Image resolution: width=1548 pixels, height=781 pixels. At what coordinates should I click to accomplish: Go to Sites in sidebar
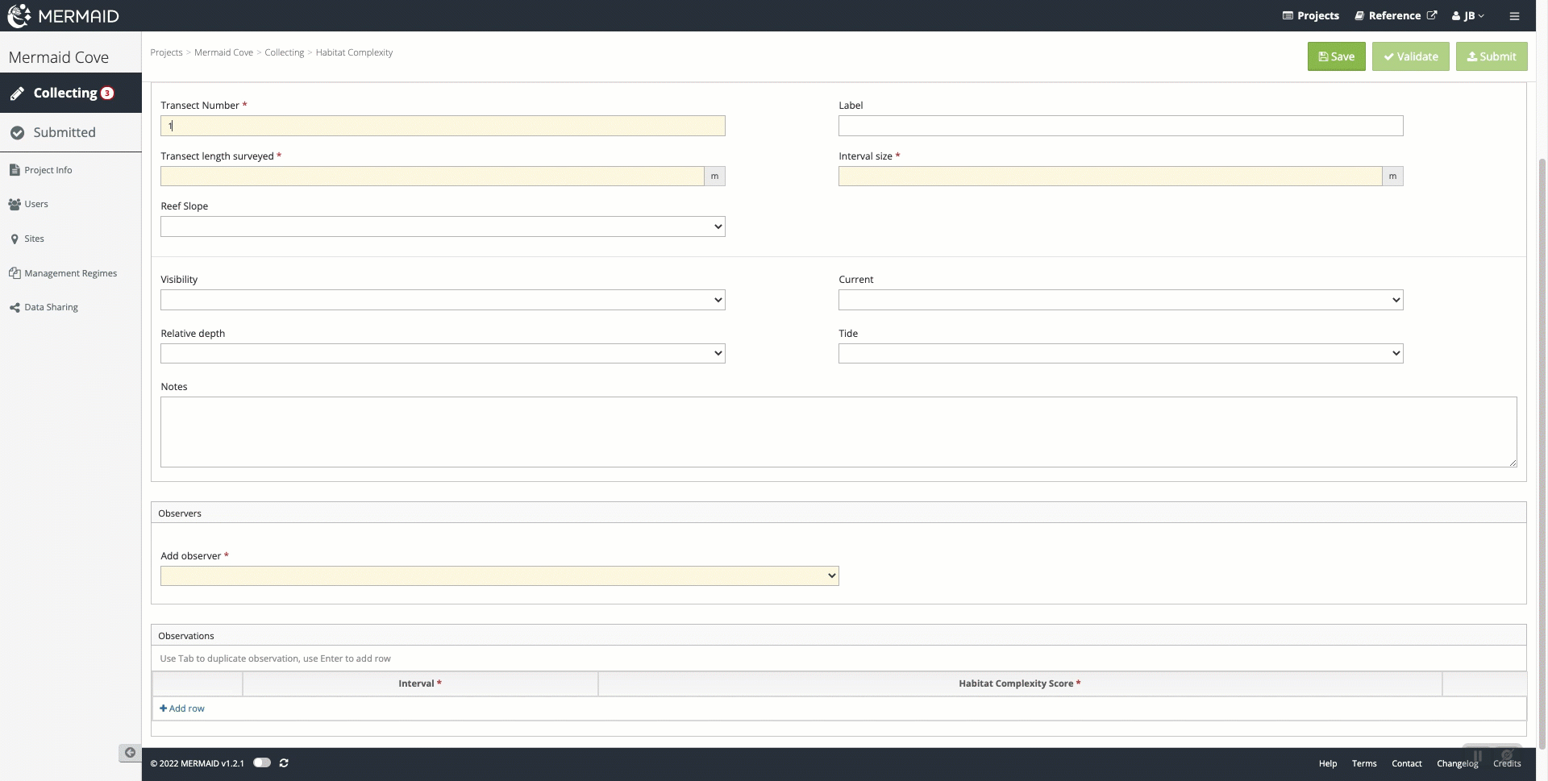pos(34,239)
